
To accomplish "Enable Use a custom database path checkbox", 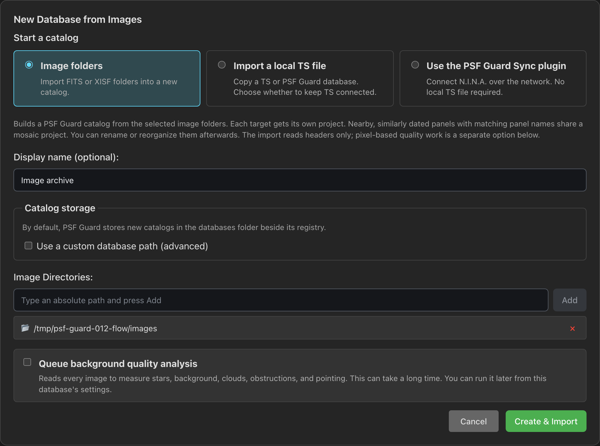I will 28,246.
